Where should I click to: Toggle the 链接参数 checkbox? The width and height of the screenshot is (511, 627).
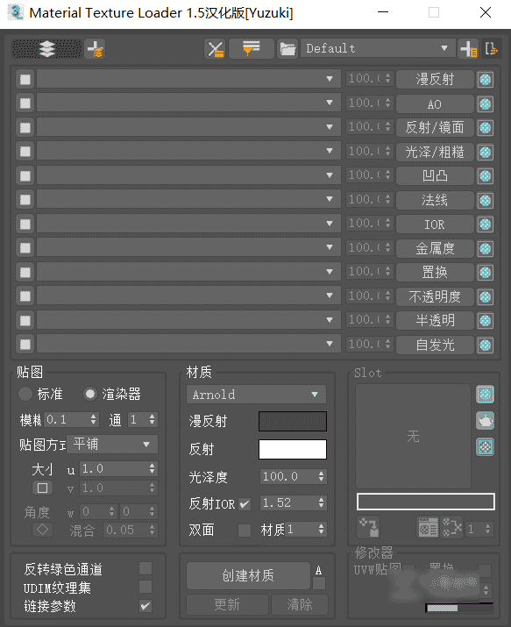click(x=145, y=606)
